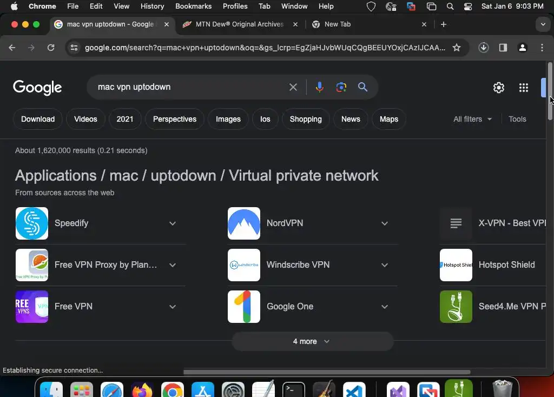Click the Hotspot Shield logo

point(456,265)
